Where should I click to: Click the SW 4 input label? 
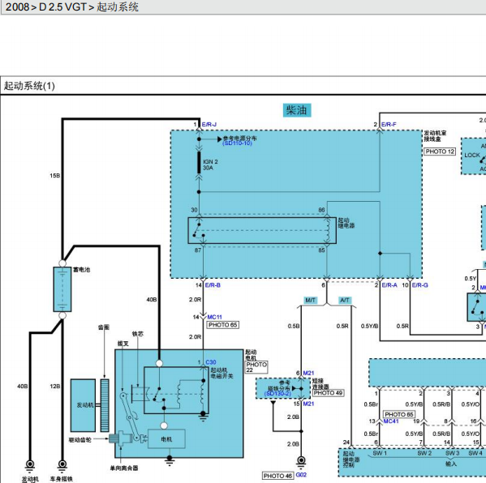coord(475,453)
